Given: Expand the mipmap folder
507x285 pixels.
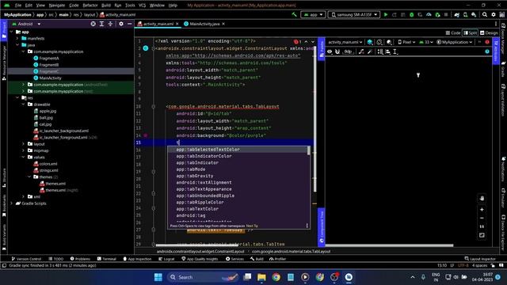Looking at the screenshot, I should click(x=23, y=150).
